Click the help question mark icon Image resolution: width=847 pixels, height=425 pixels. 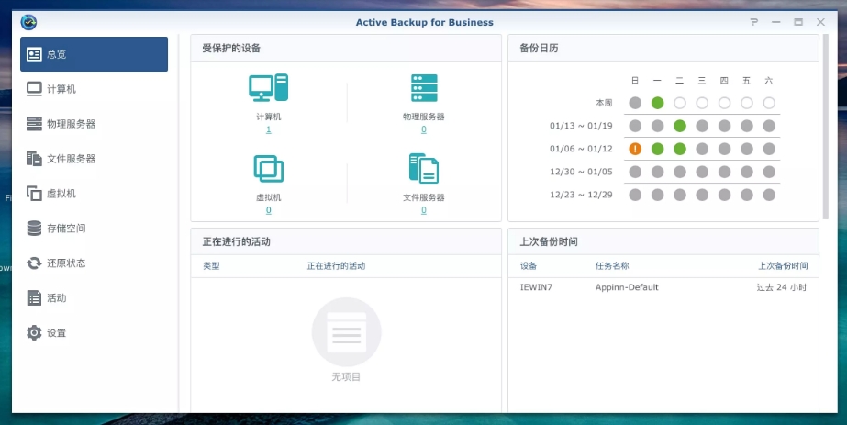point(754,22)
